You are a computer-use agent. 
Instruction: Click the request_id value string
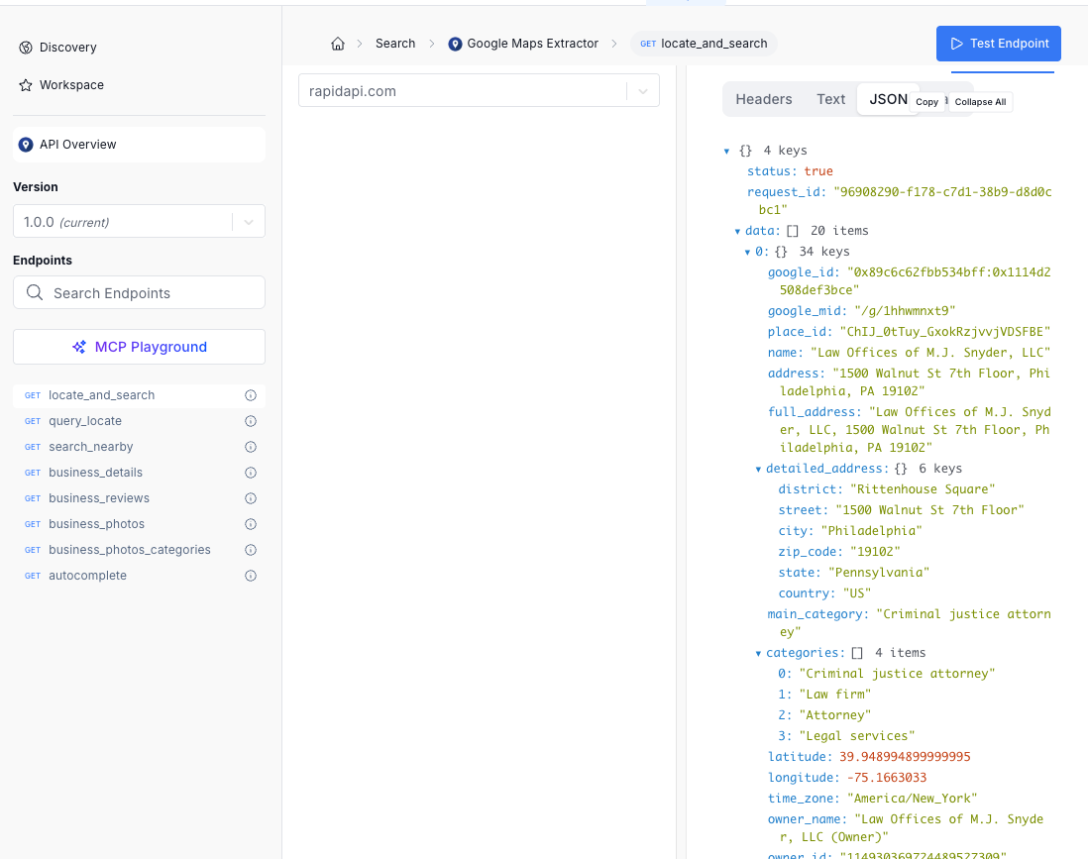click(907, 200)
